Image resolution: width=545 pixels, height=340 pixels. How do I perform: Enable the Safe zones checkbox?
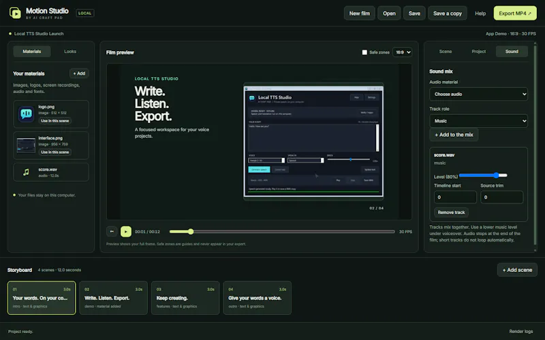tap(364, 52)
